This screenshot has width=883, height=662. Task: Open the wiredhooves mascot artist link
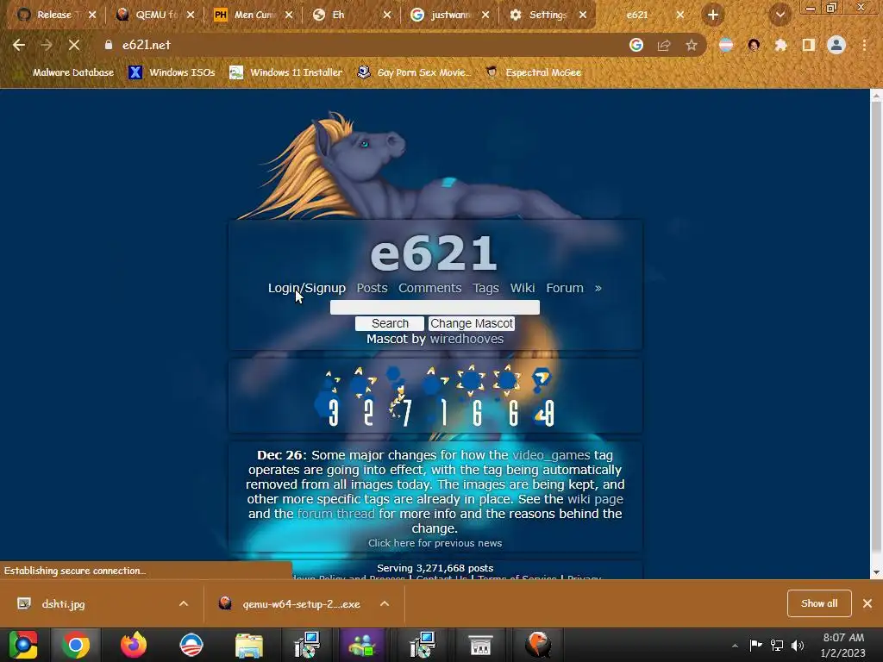click(467, 339)
